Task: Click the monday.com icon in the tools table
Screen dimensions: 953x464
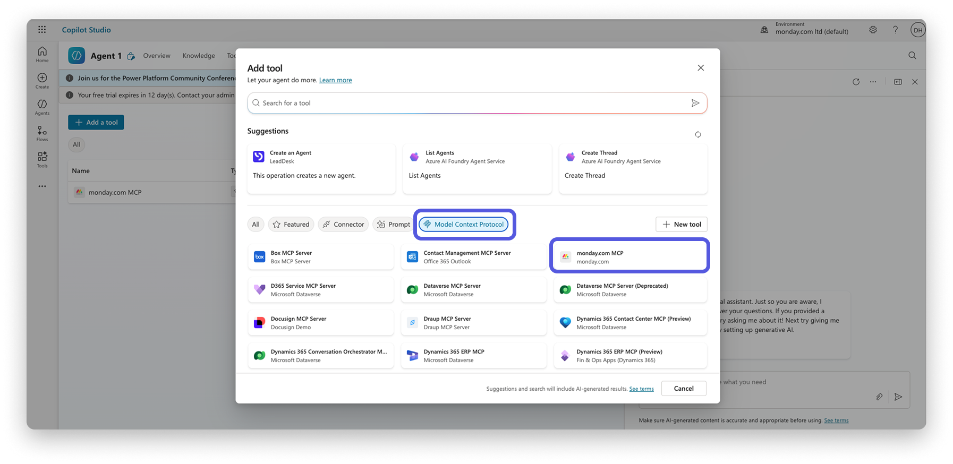Action: pyautogui.click(x=79, y=192)
